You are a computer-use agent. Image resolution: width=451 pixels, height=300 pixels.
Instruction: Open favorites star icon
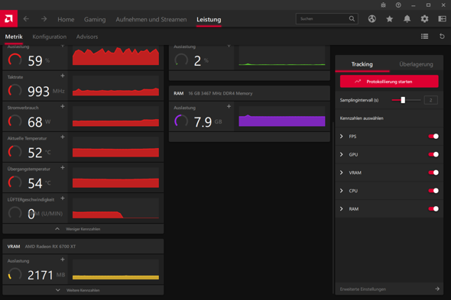pos(389,19)
